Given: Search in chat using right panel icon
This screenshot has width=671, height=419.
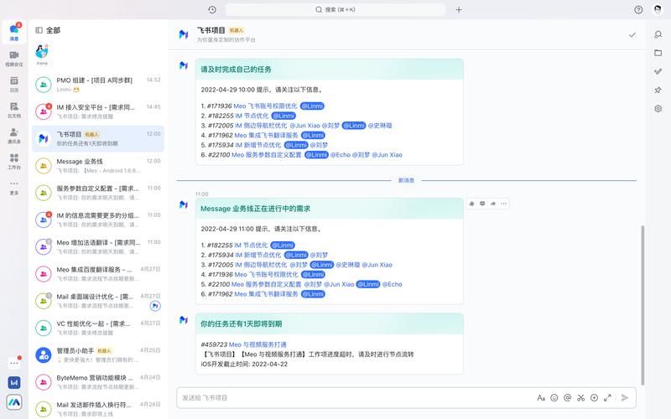Looking at the screenshot, I should (658, 34).
